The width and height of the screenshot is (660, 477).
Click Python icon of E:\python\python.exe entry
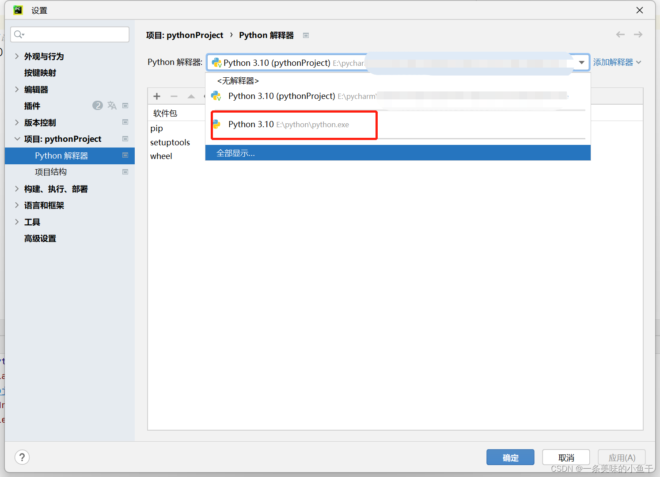[216, 124]
